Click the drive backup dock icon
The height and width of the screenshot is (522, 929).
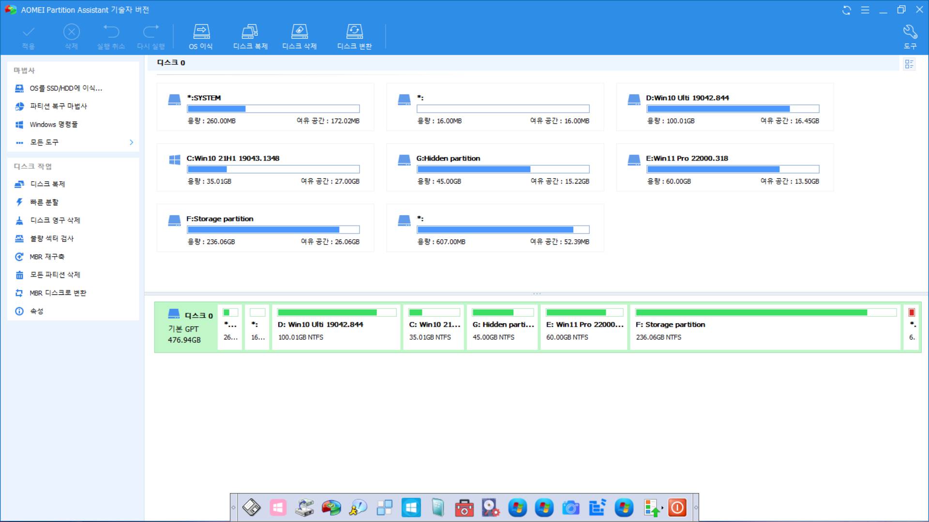(x=304, y=507)
